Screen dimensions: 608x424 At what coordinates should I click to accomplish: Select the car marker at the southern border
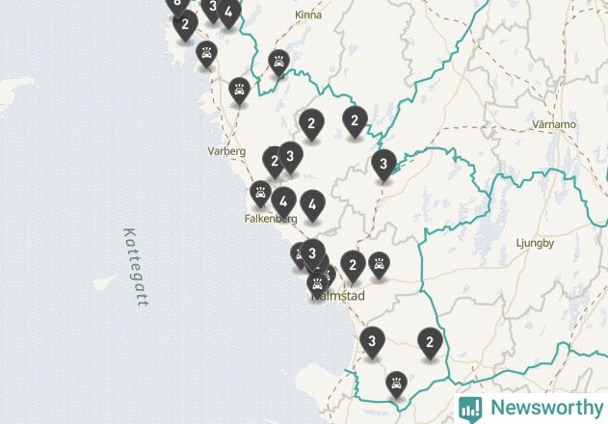pyautogui.click(x=396, y=384)
